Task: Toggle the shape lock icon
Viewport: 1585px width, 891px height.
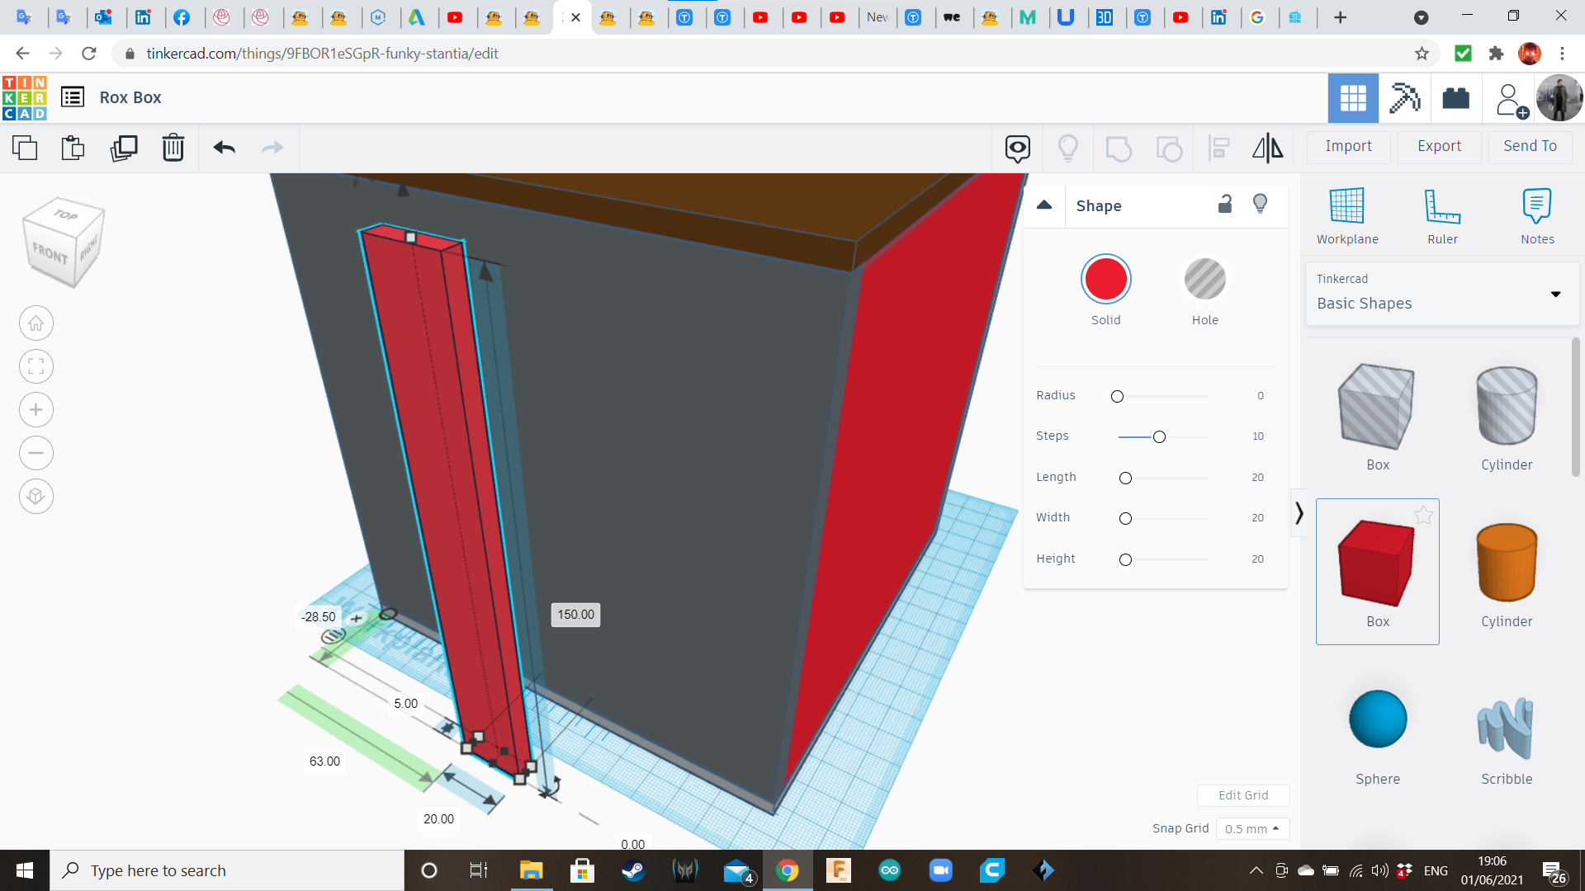Action: coord(1225,205)
